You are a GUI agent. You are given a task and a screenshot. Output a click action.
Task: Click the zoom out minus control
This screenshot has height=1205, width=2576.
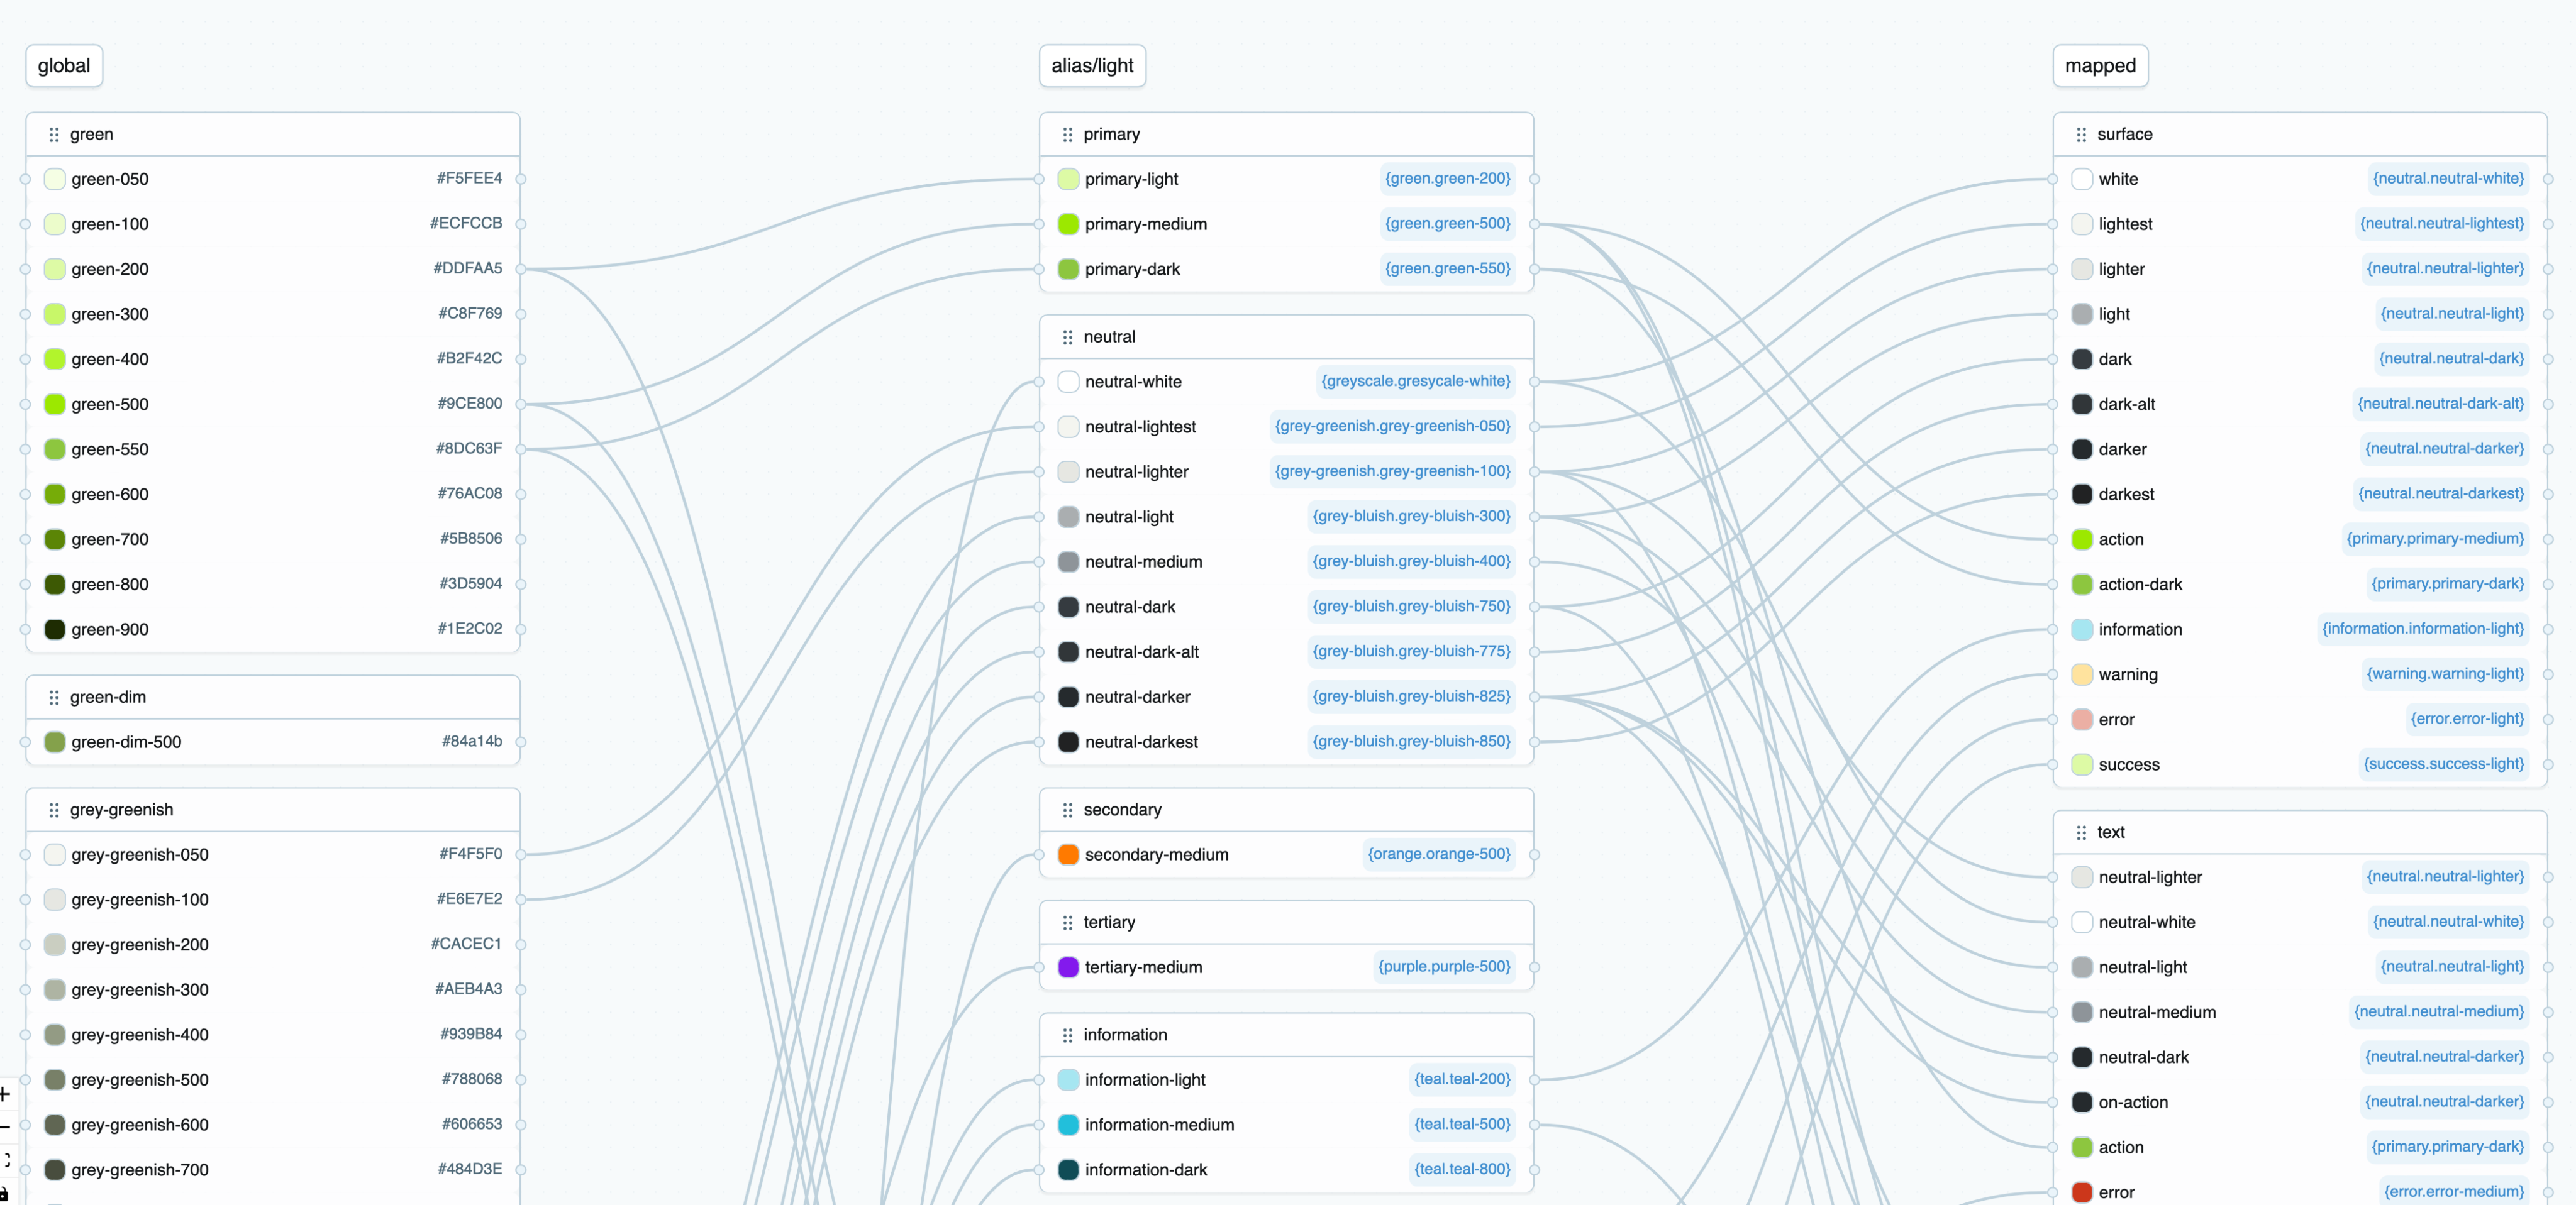(5, 1127)
